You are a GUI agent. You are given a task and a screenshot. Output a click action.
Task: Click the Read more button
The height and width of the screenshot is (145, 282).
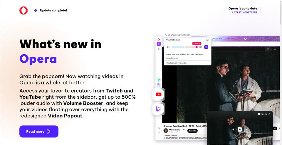(x=39, y=131)
